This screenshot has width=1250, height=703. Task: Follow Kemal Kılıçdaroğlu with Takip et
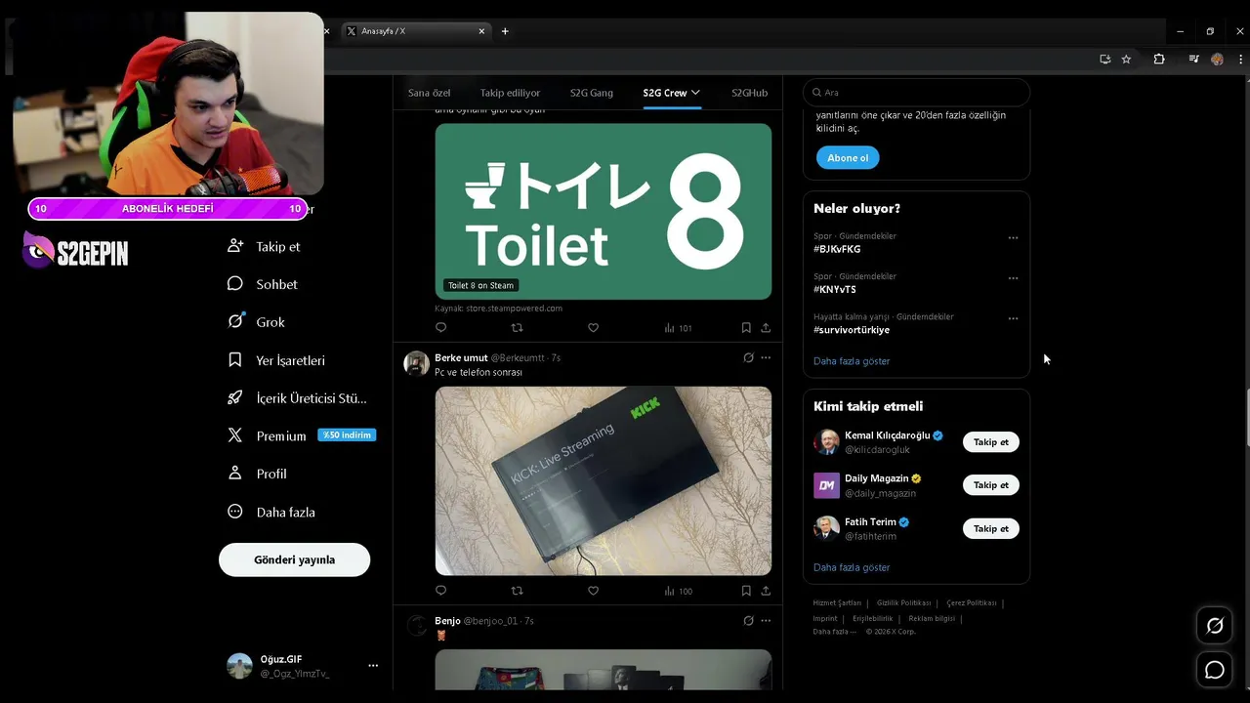[990, 441]
